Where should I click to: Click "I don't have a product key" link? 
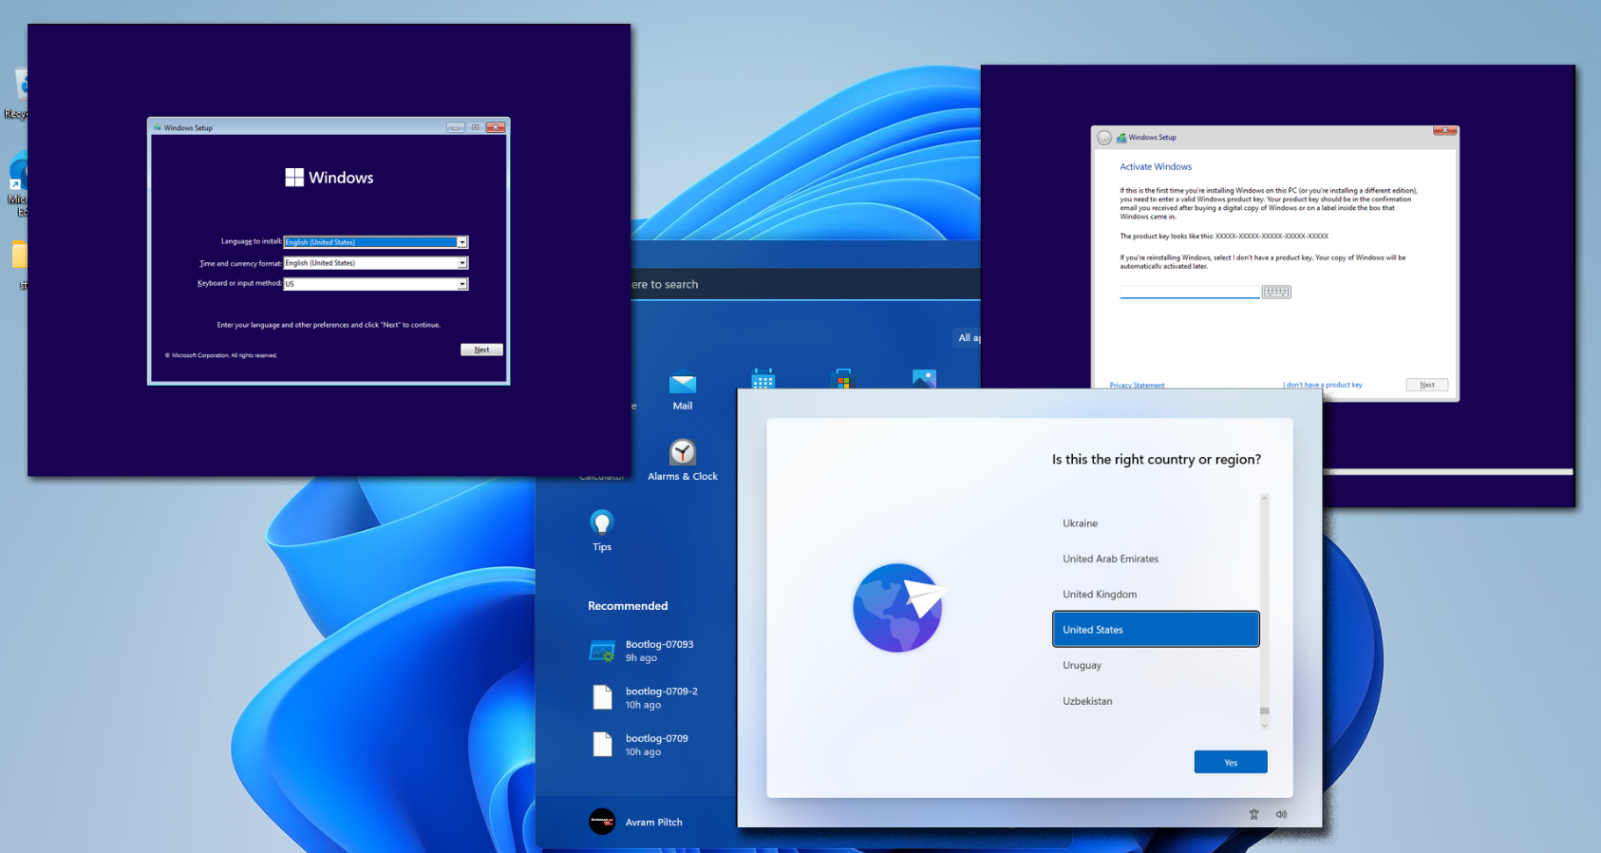coord(1322,385)
